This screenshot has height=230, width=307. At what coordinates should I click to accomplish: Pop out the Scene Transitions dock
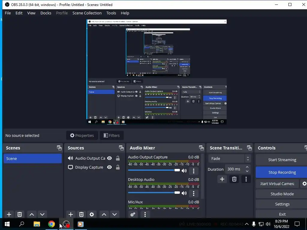tap(249, 148)
